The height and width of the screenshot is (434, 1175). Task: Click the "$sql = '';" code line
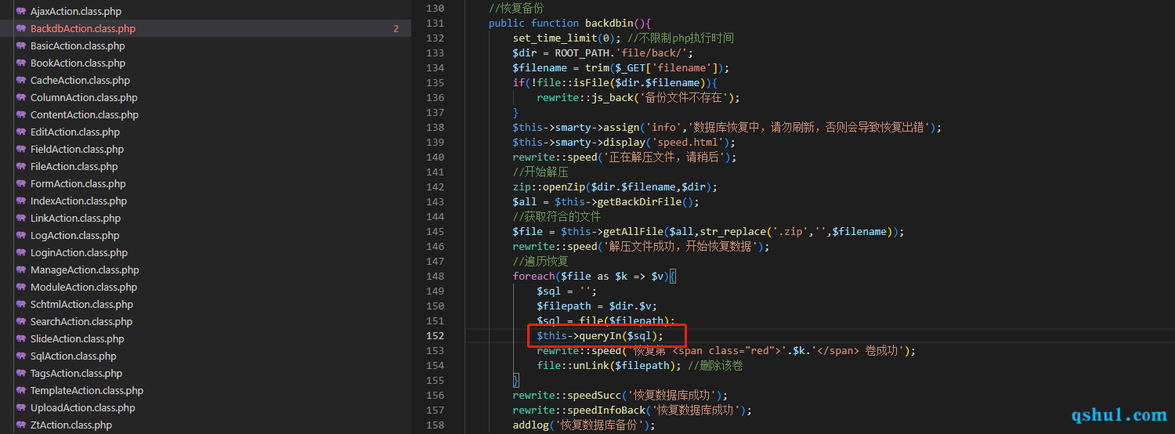coord(566,291)
